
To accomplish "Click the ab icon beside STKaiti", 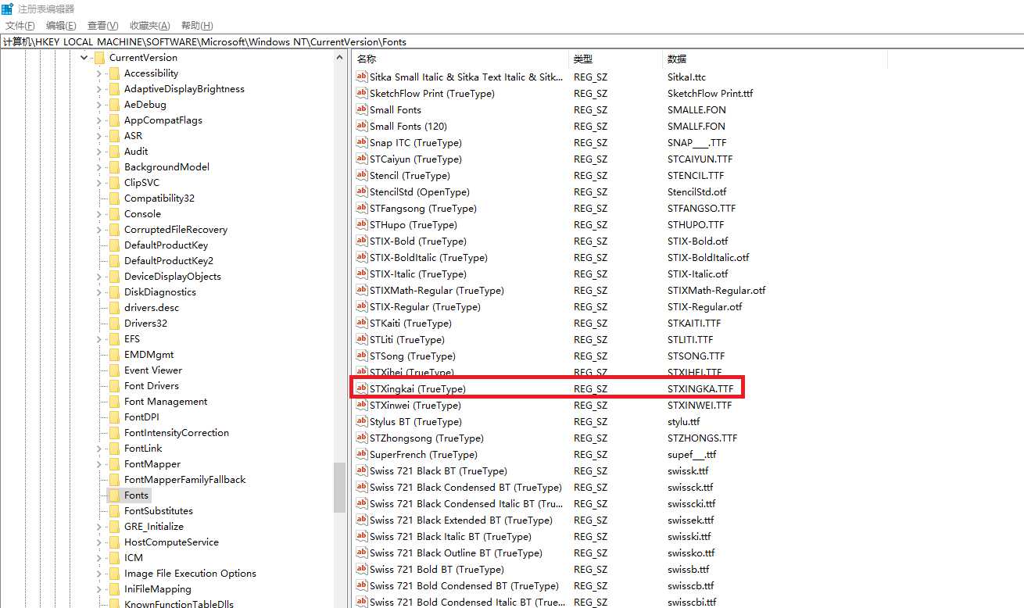I will (361, 323).
